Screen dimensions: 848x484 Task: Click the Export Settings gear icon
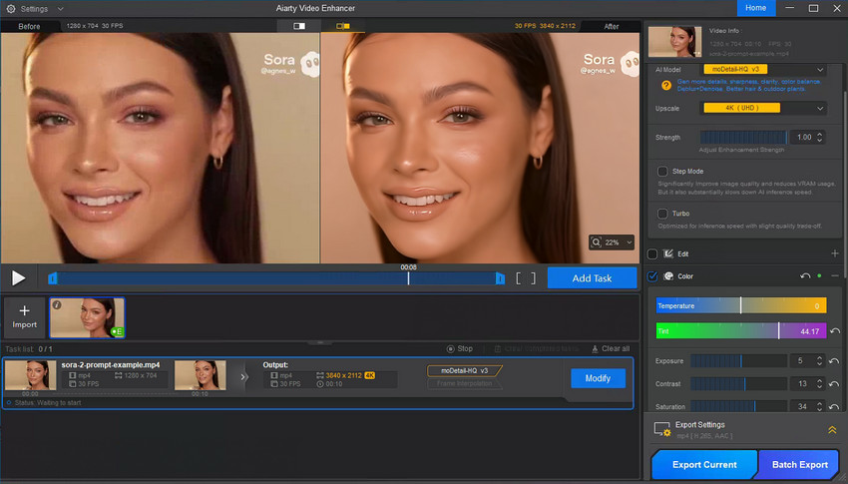click(x=662, y=430)
